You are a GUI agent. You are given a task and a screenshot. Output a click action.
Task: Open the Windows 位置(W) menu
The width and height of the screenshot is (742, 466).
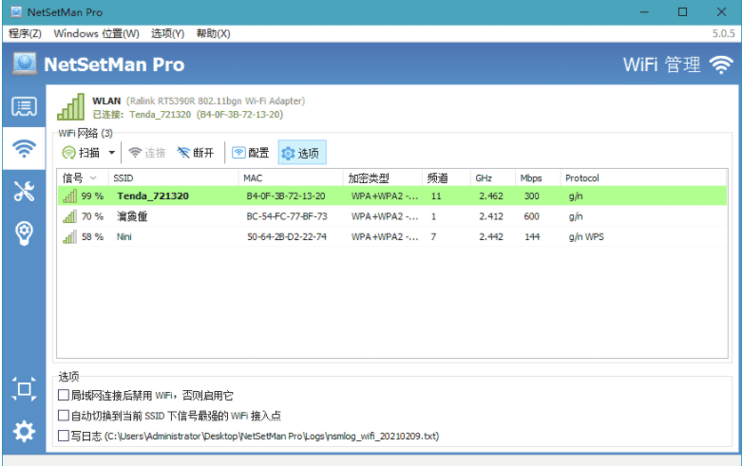tap(97, 33)
